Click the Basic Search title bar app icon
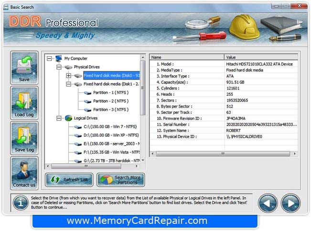The width and height of the screenshot is (311, 231). [6, 7]
